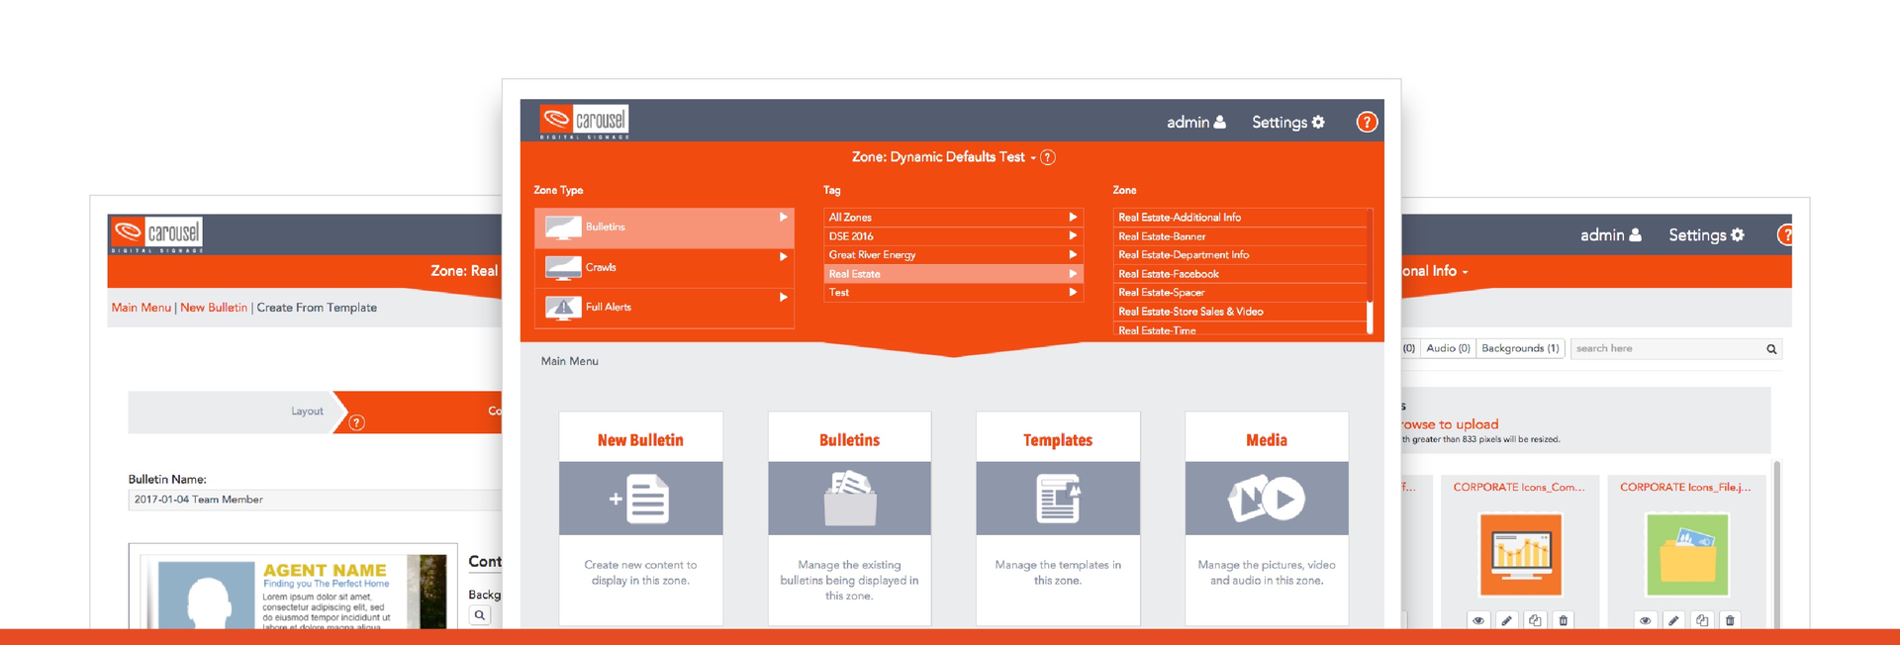Switch to the Audio (0) tab

pyautogui.click(x=1448, y=348)
